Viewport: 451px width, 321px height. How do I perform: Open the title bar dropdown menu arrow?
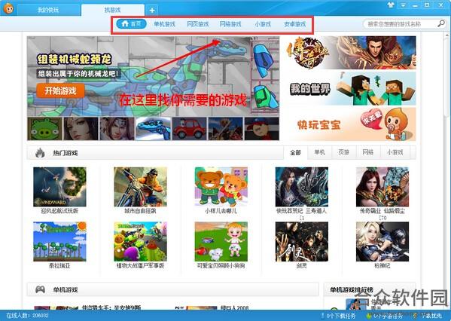pyautogui.click(x=403, y=5)
